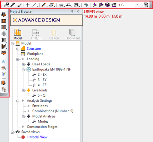Click the first steel connection icon in sidebar

tap(4, 14)
